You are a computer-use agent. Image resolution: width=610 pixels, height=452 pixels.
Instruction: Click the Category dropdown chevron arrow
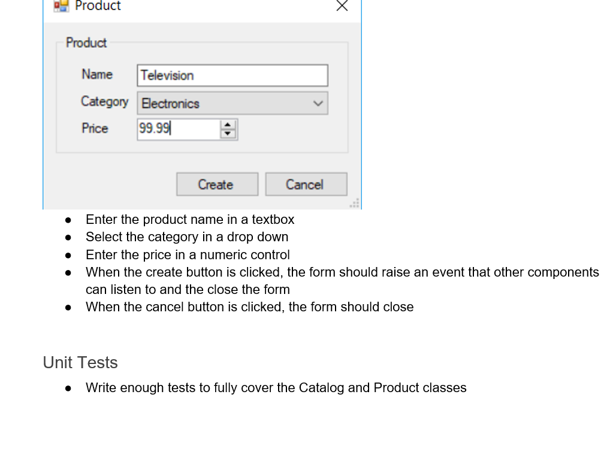pos(318,104)
